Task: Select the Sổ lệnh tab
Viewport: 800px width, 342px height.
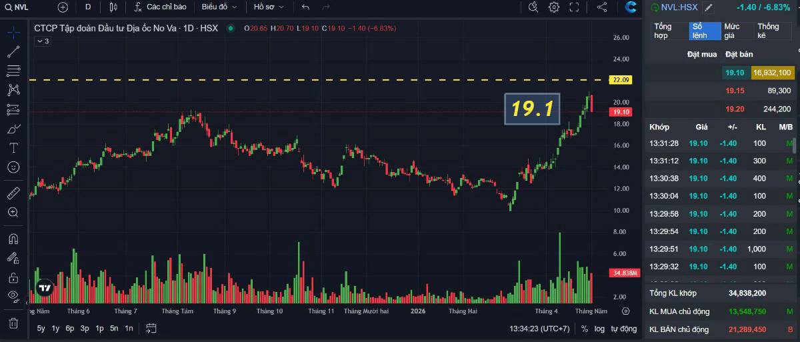Action: coord(705,31)
